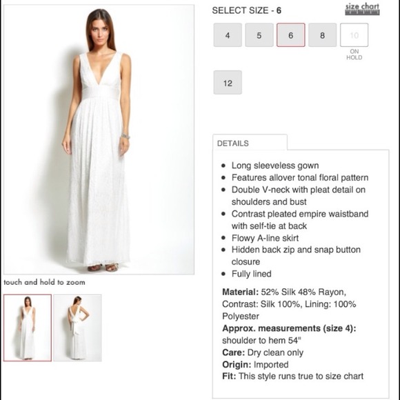This screenshot has height=400, width=400.
Task: Click the SELECT SIZE heading
Action: tap(246, 10)
